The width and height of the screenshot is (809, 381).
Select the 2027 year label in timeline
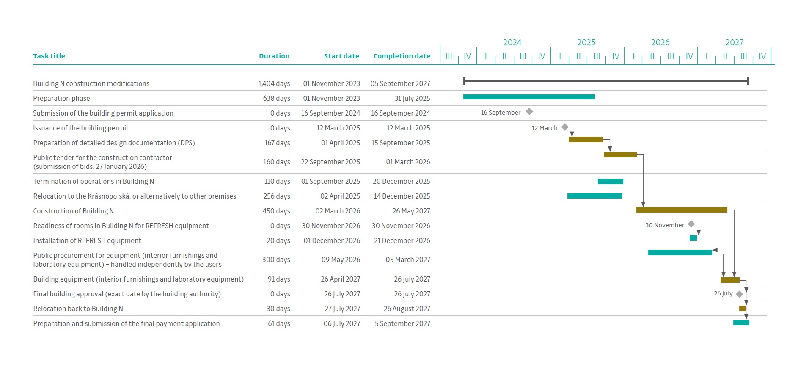pyautogui.click(x=734, y=43)
